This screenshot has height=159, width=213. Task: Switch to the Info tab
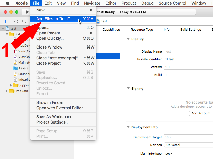click(x=166, y=30)
